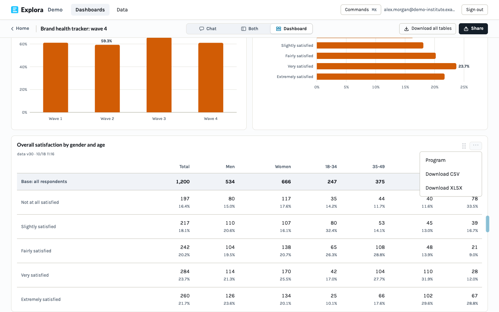The image size is (499, 312).
Task: Click the 23.7% label on Very satisfied bar
Action: click(x=464, y=66)
